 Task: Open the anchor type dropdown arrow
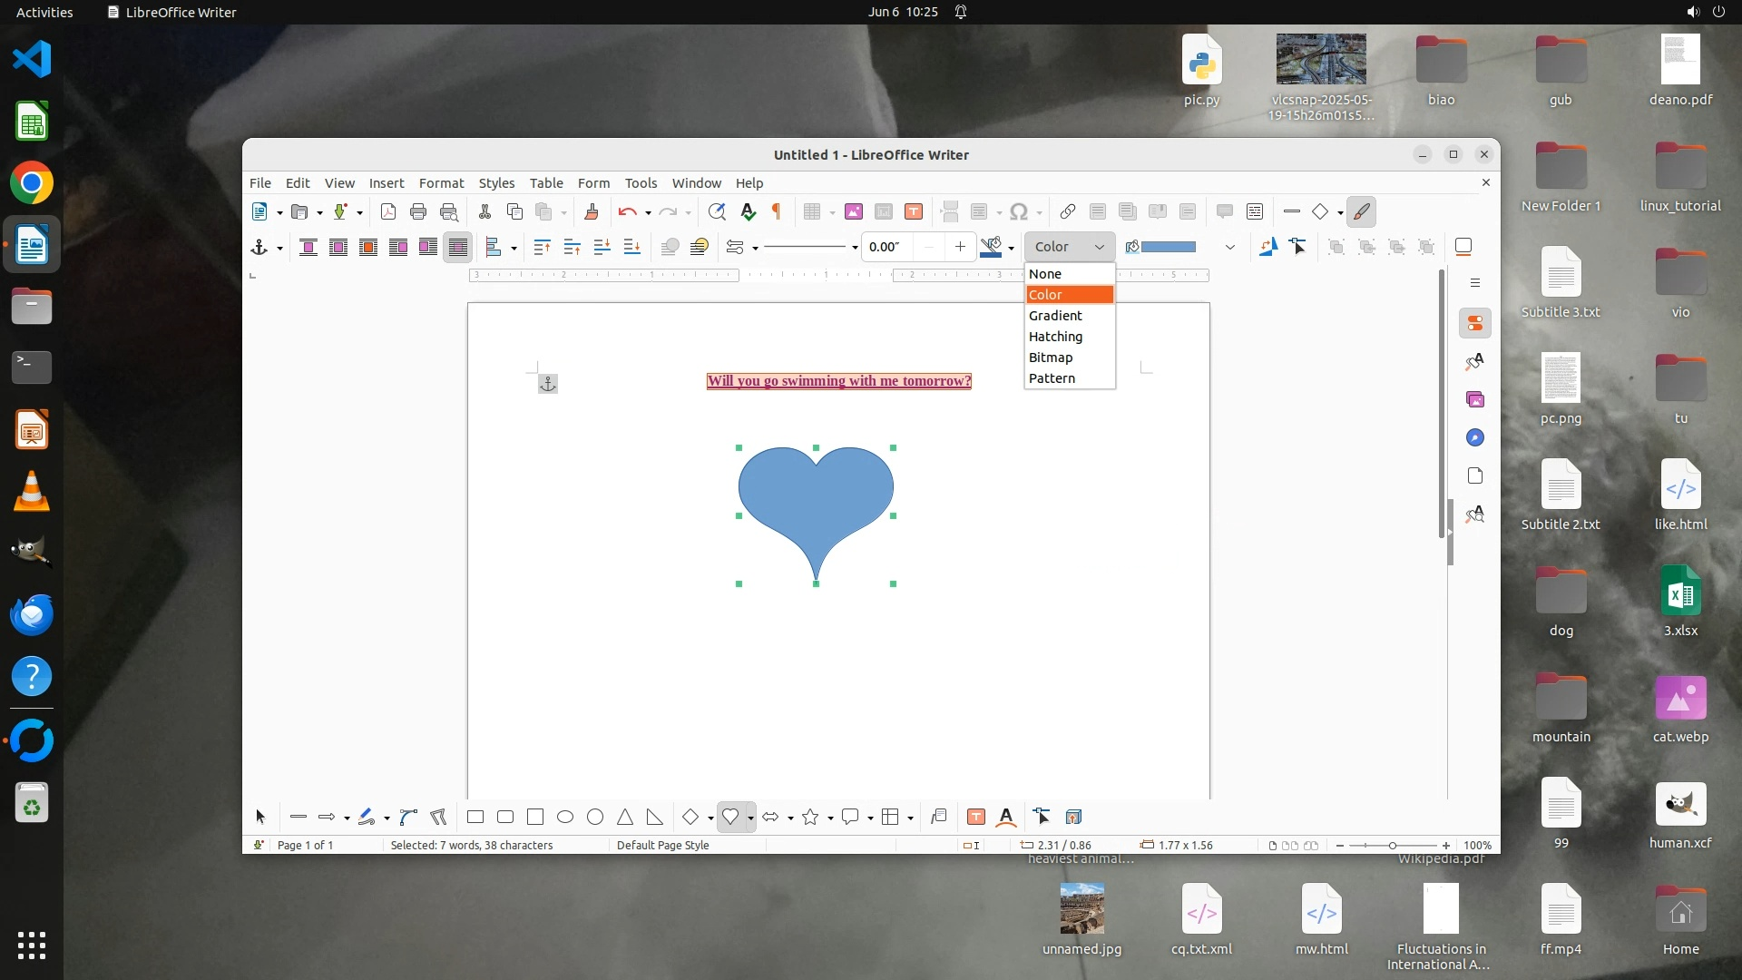pos(279,248)
